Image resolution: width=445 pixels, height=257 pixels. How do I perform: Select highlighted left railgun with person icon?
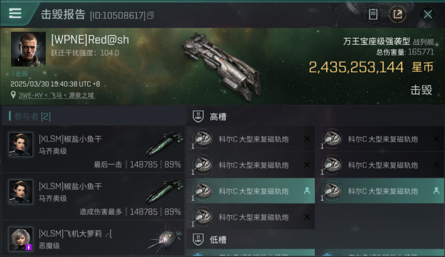[x=251, y=191]
